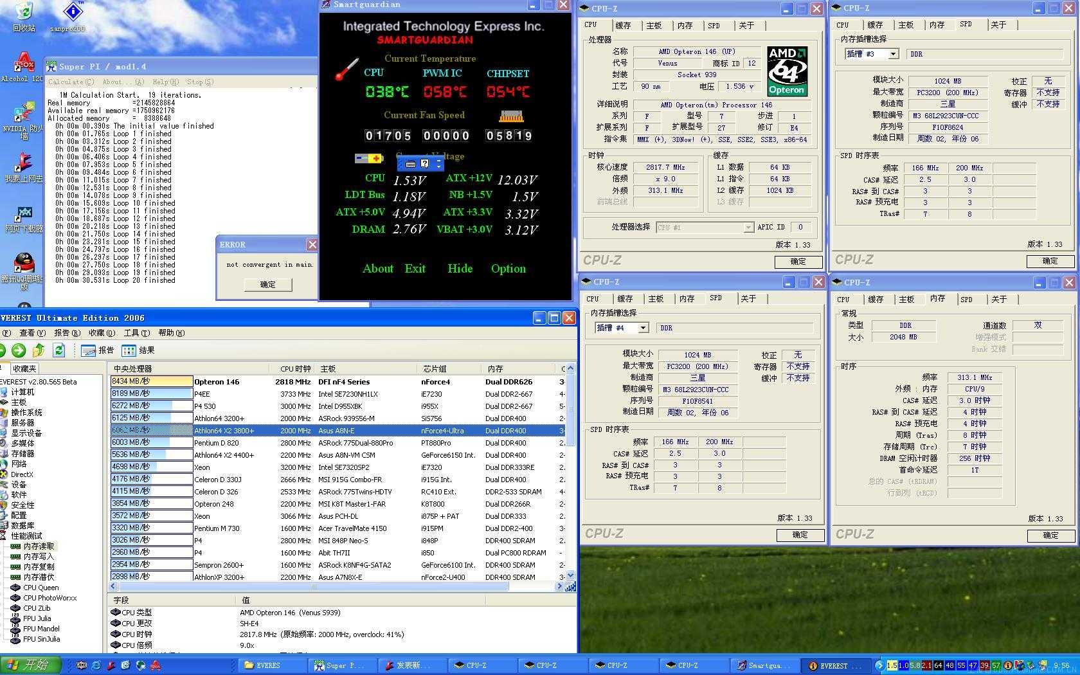The width and height of the screenshot is (1080, 675).
Task: Switch to 缓存 tab in top-left CPU-Z
Action: (x=623, y=26)
